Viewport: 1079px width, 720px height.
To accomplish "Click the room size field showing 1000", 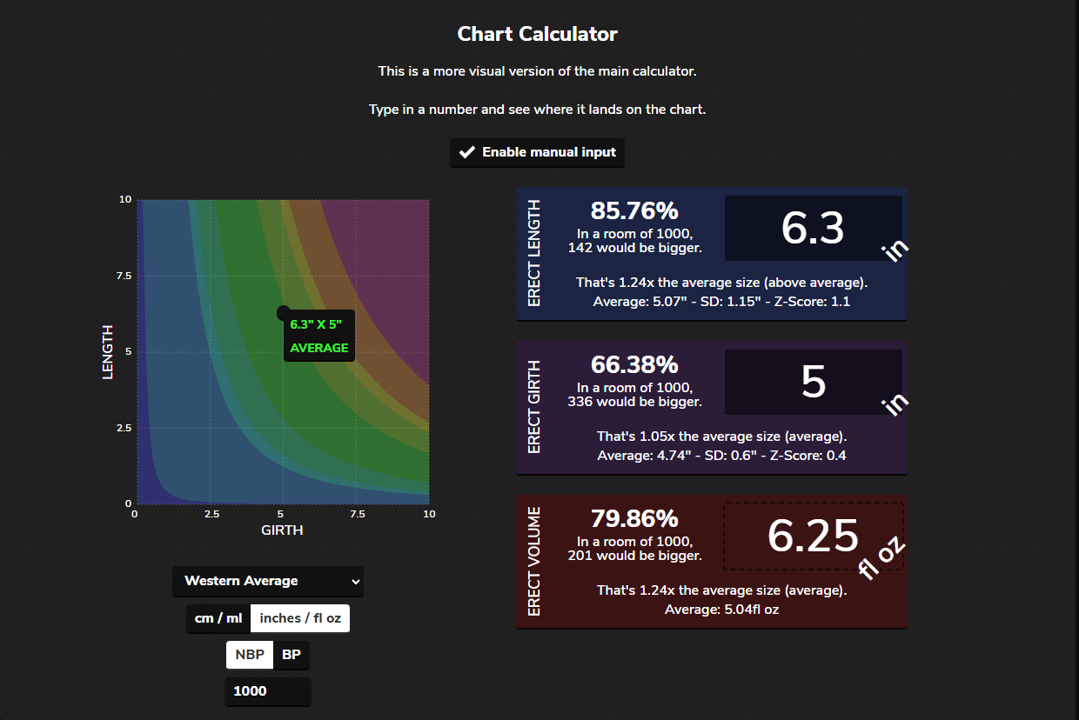I will pos(268,691).
